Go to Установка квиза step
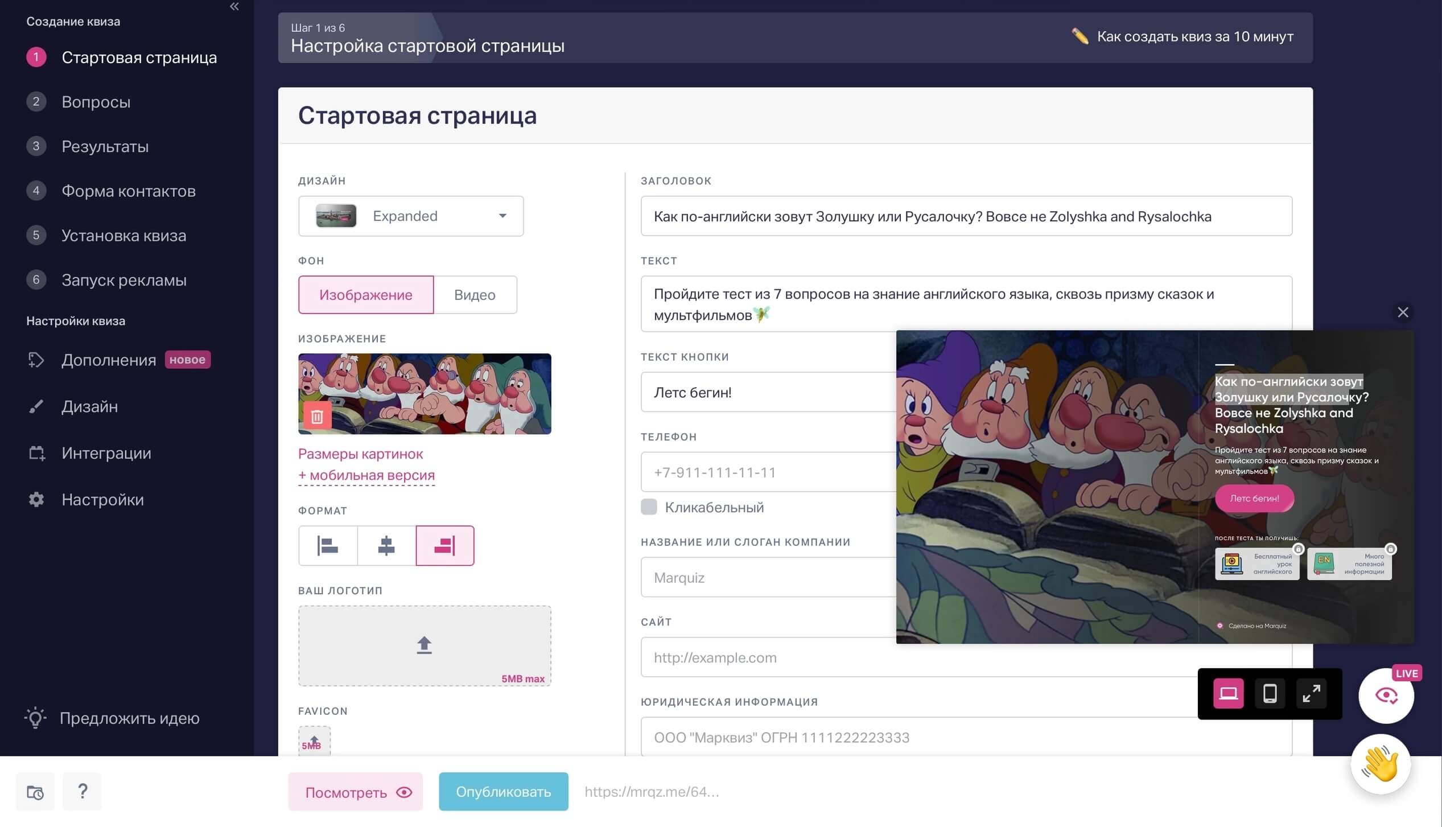The width and height of the screenshot is (1442, 827). (124, 235)
